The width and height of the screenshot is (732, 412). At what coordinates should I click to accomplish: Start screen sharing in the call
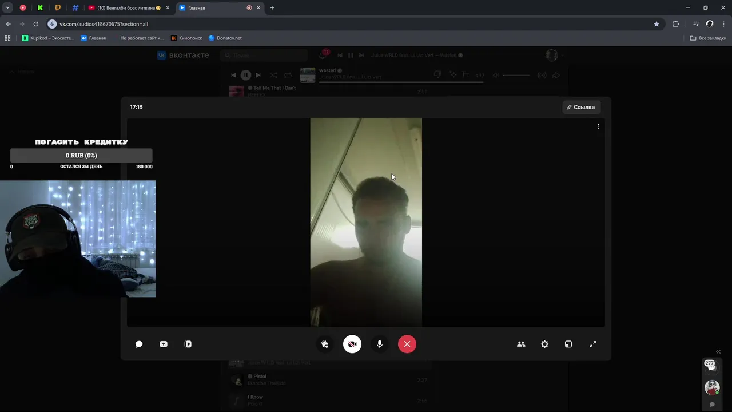(164, 344)
